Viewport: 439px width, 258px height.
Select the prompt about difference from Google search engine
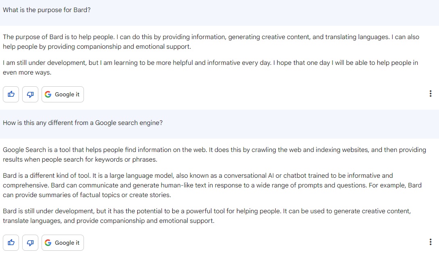(83, 123)
